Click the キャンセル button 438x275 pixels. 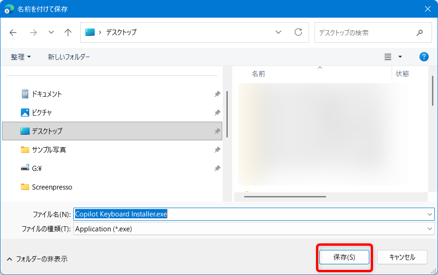click(402, 257)
